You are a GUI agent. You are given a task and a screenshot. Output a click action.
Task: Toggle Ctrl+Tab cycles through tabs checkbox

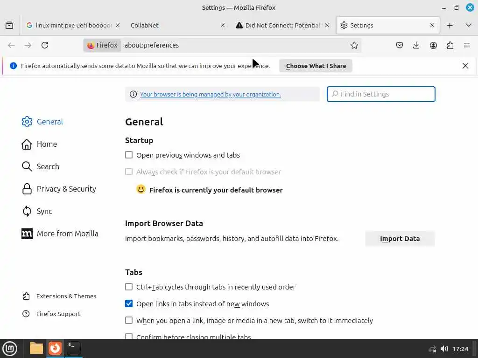coord(129,287)
